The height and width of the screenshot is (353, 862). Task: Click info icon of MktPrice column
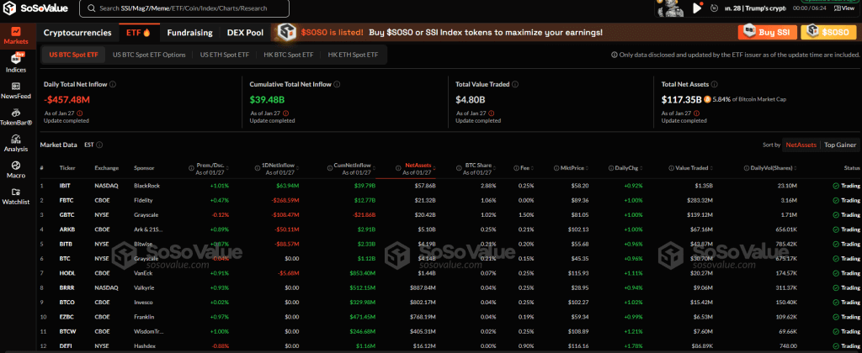coord(557,168)
